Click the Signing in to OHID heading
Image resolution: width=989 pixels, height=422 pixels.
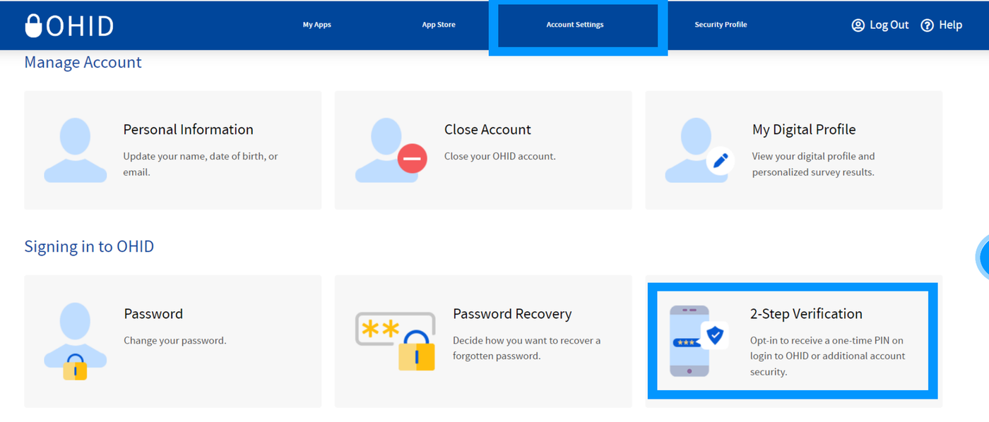(89, 246)
